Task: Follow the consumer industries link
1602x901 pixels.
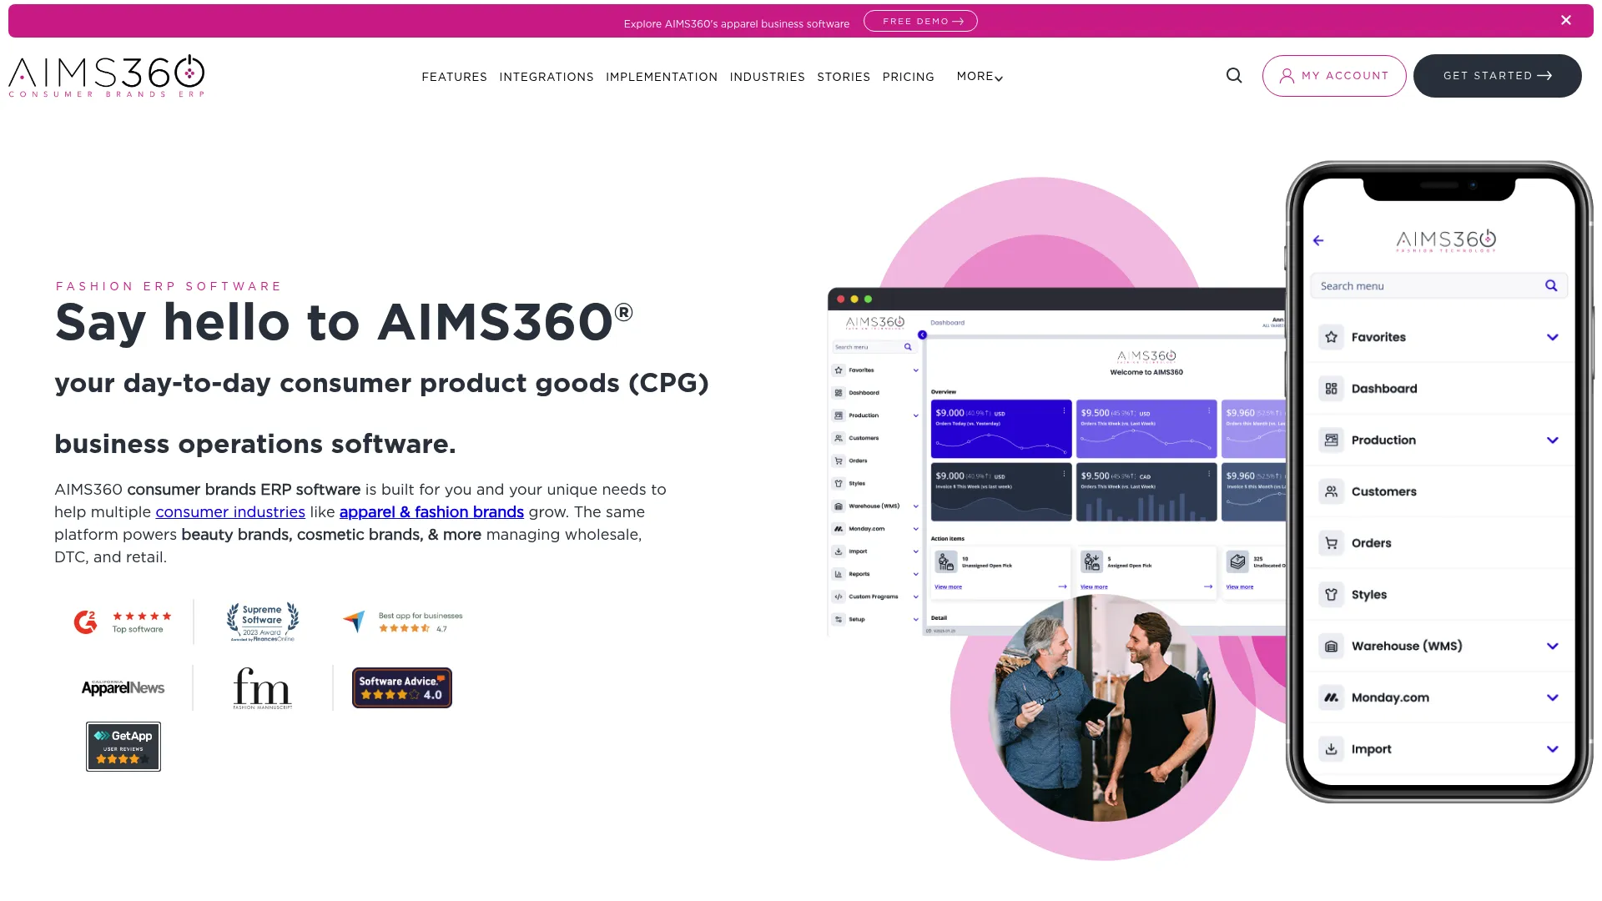Action: pos(230,512)
